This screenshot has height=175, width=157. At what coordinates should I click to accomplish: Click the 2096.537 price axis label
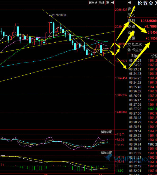(x=121, y=10)
